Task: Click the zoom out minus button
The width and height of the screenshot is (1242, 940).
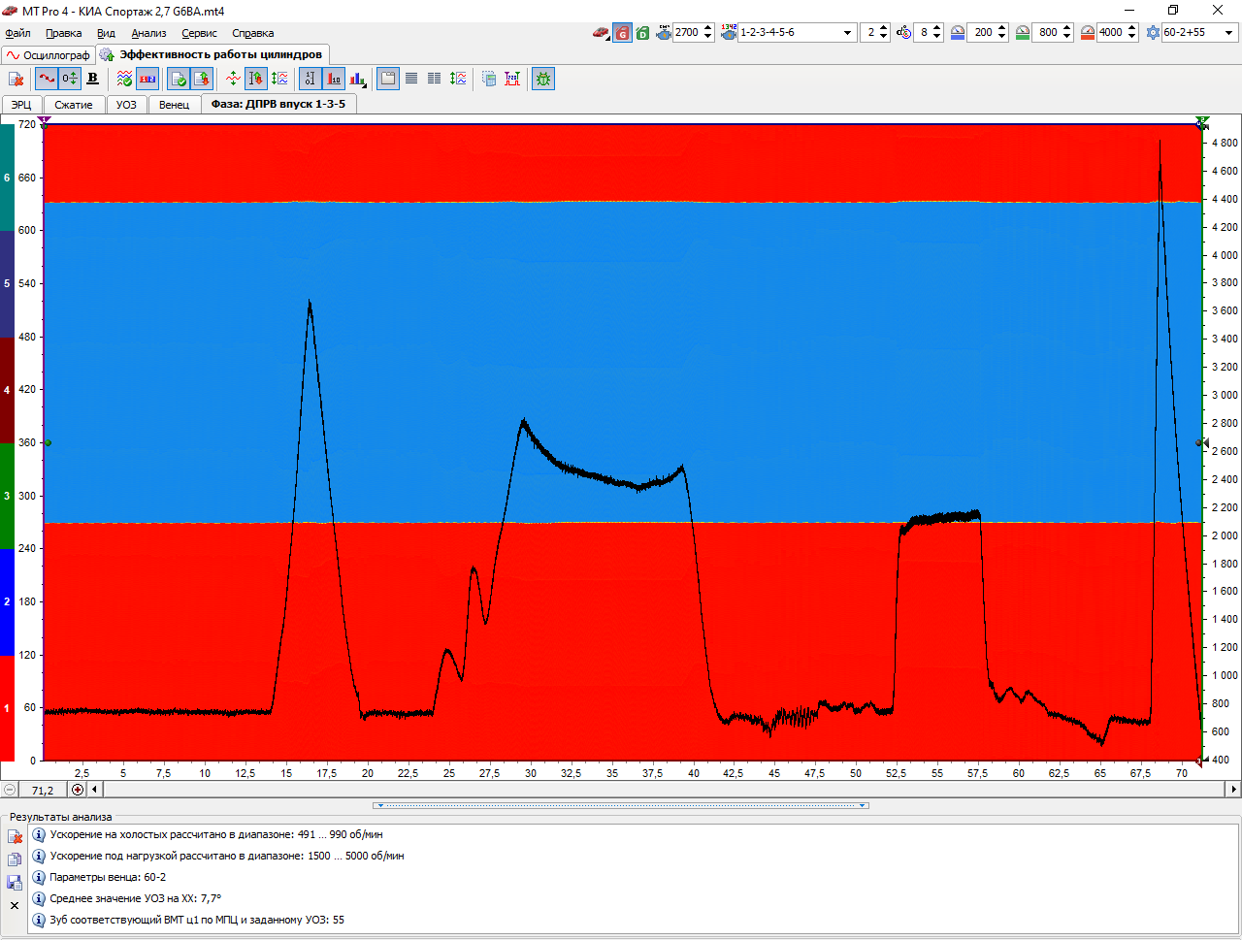Action: click(10, 790)
